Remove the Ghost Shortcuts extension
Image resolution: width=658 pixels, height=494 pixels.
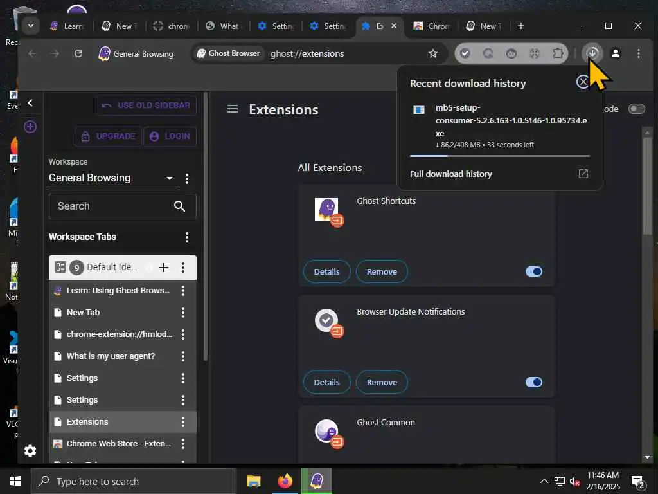coord(382,272)
